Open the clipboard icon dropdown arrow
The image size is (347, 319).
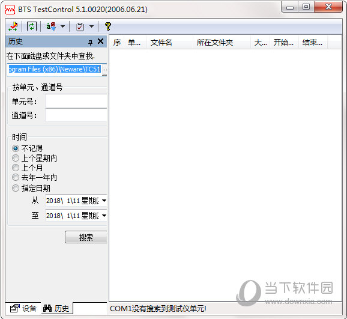pyautogui.click(x=91, y=26)
